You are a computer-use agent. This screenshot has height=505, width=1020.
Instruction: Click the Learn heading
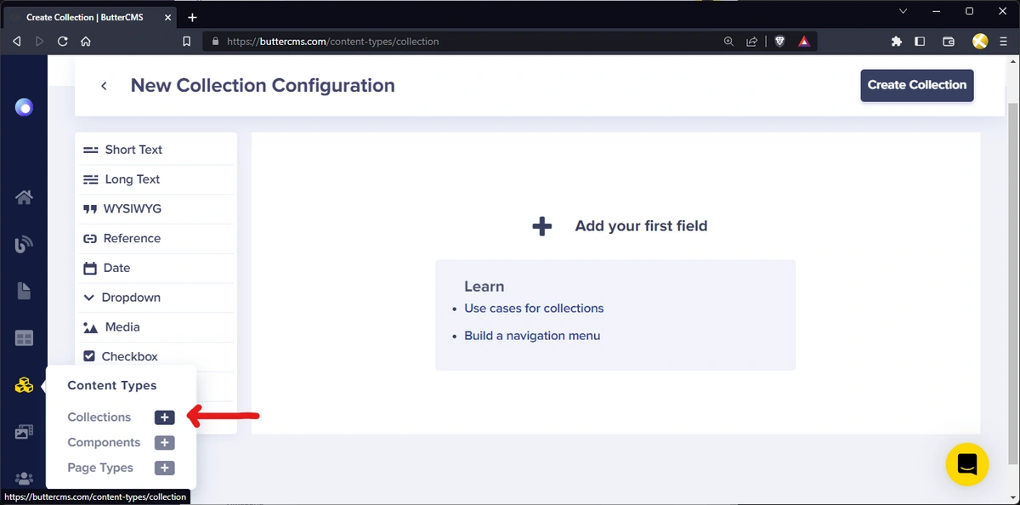click(484, 287)
